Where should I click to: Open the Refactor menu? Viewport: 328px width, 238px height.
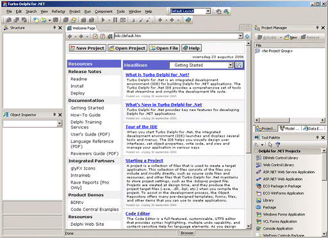tap(58, 12)
